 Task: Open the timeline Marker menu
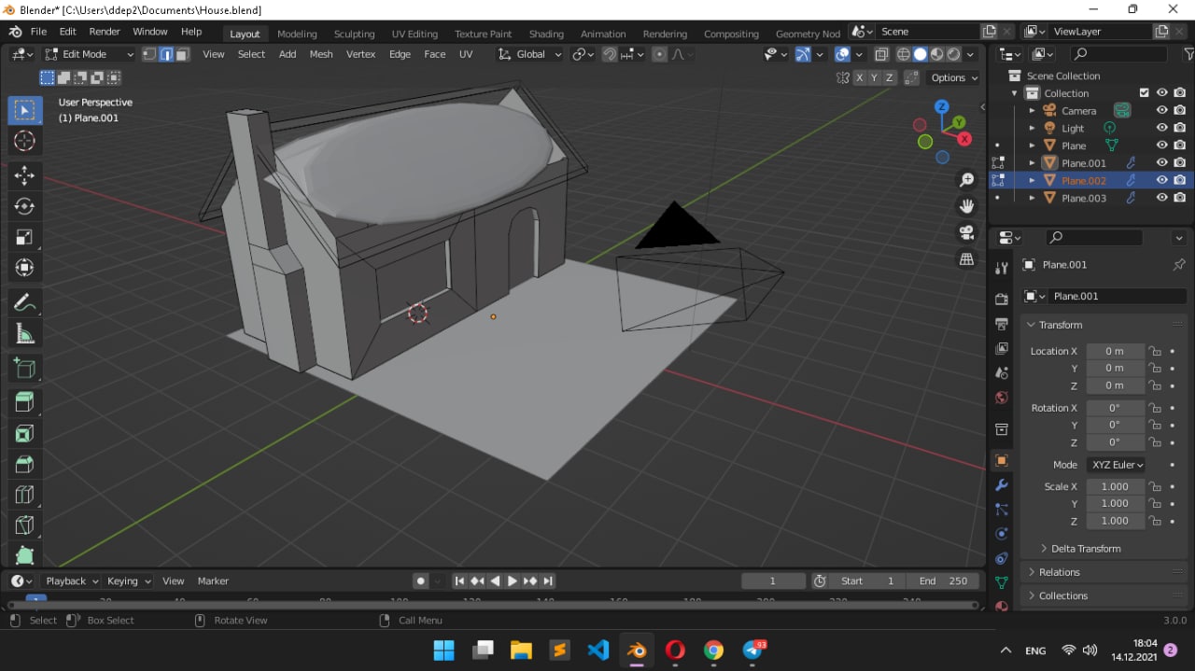213,580
